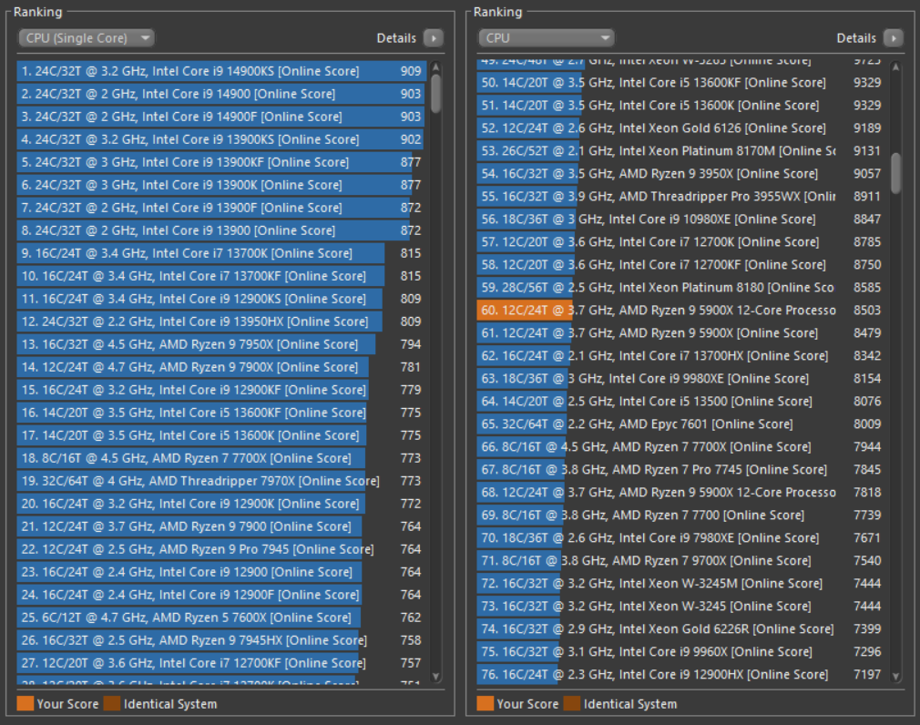Select row 22 AMD Ryzen 9 Pro 7945
This screenshot has width=920, height=725.
[221, 549]
